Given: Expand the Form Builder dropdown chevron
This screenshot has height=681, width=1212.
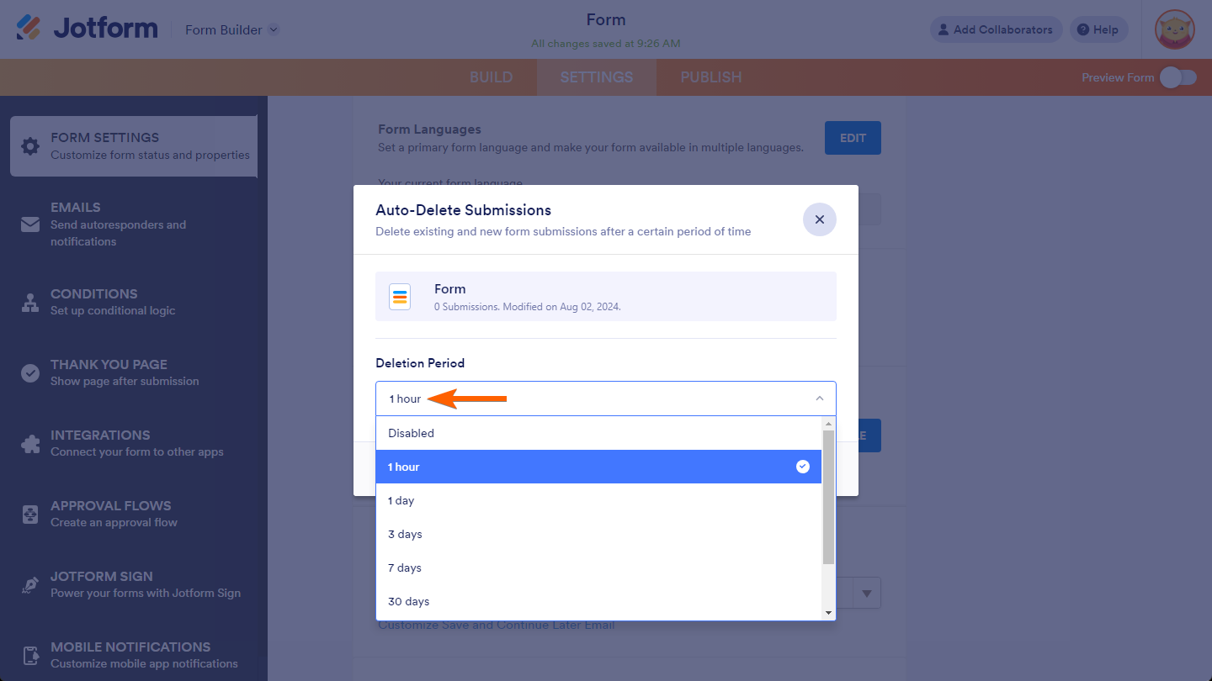Looking at the screenshot, I should pyautogui.click(x=274, y=30).
